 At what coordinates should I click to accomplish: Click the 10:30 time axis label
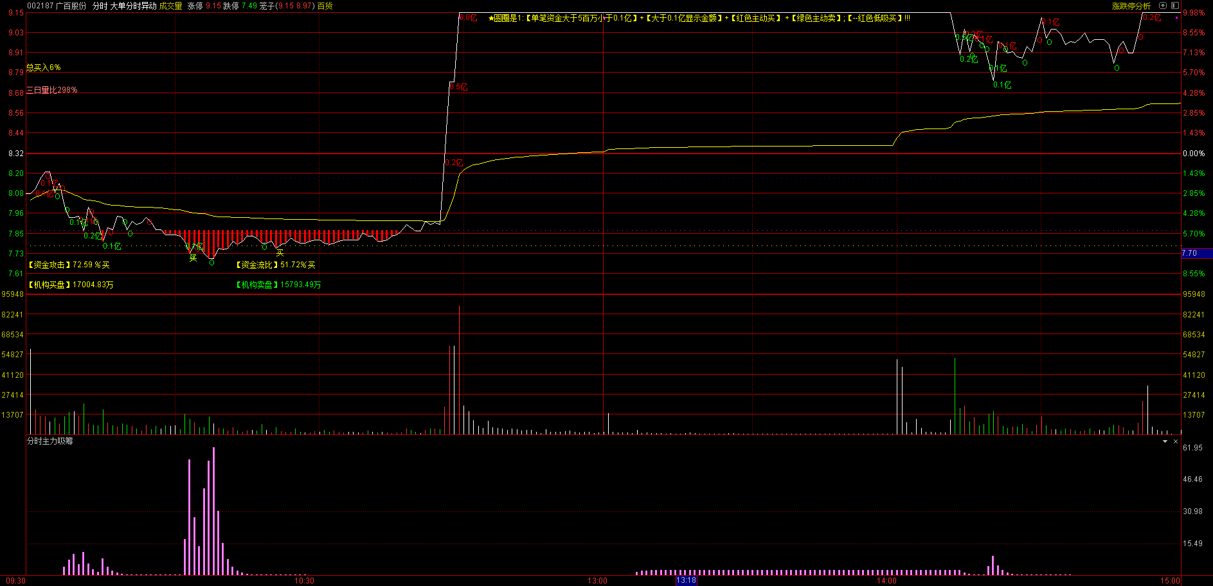click(304, 581)
